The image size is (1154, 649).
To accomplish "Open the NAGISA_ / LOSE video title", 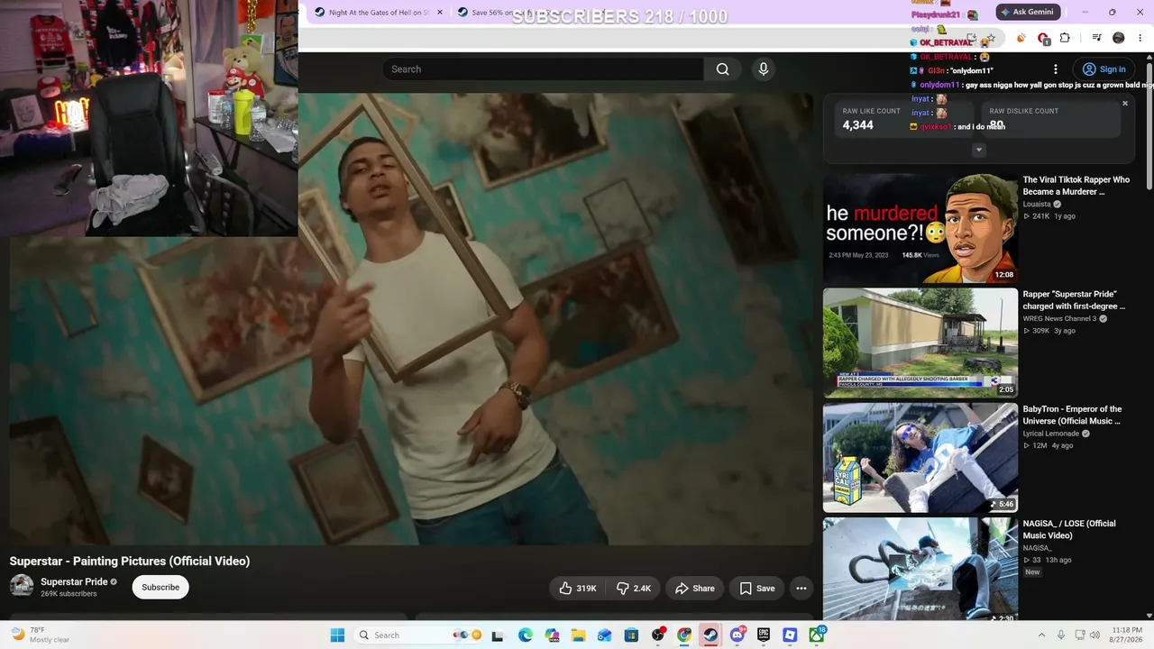I will click(1069, 529).
